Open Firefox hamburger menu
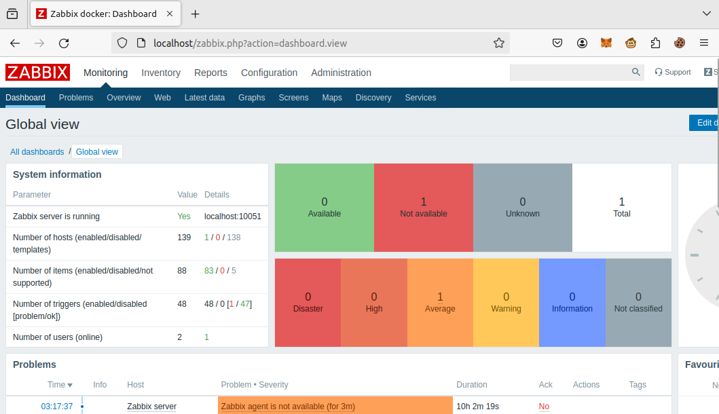719x414 pixels. pos(704,43)
